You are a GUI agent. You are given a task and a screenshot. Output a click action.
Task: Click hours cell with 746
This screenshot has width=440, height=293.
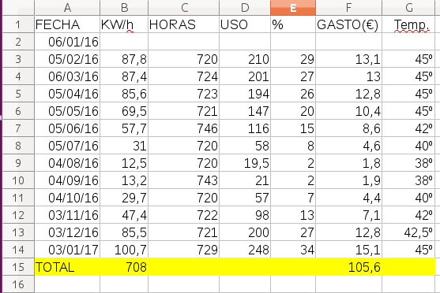[183, 128]
